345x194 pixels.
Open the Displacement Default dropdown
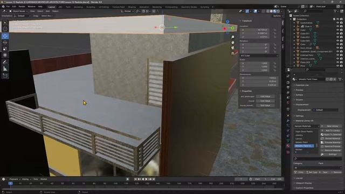(x=325, y=110)
